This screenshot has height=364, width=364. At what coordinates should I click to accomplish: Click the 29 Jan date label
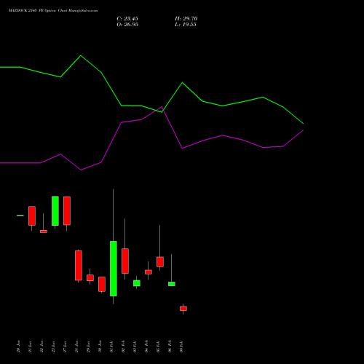(x=89, y=347)
